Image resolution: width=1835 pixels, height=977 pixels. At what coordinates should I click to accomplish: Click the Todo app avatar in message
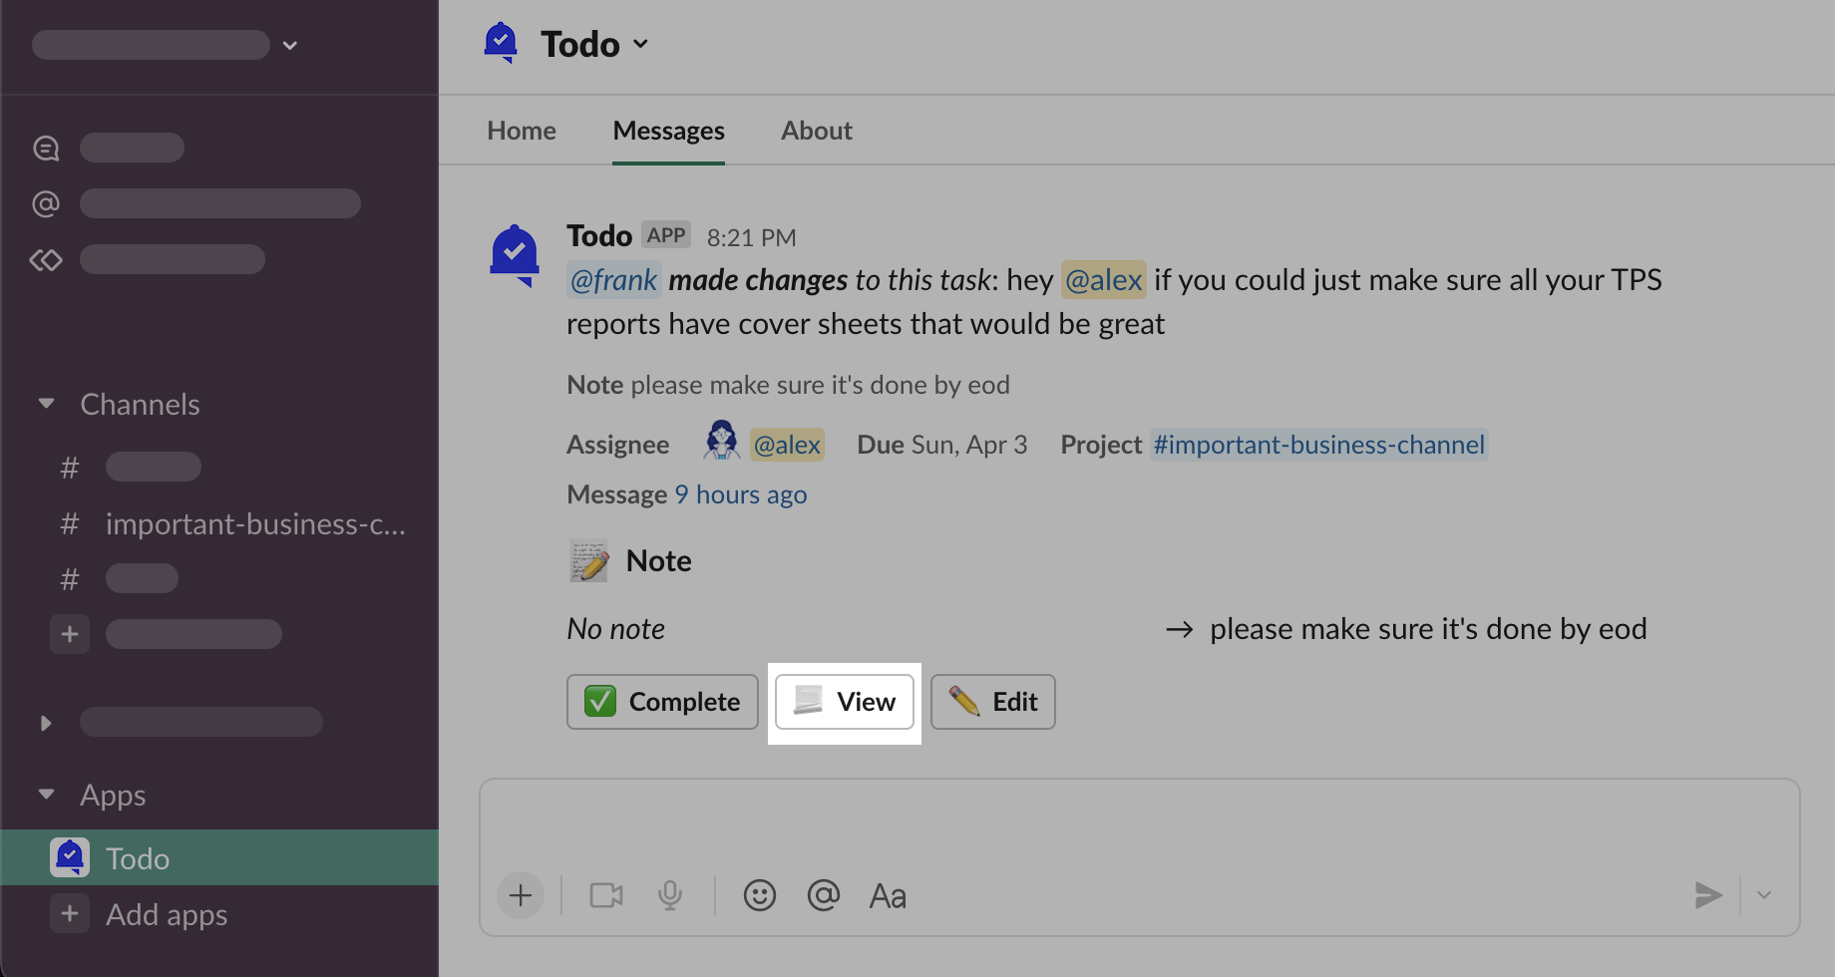pyautogui.click(x=515, y=254)
